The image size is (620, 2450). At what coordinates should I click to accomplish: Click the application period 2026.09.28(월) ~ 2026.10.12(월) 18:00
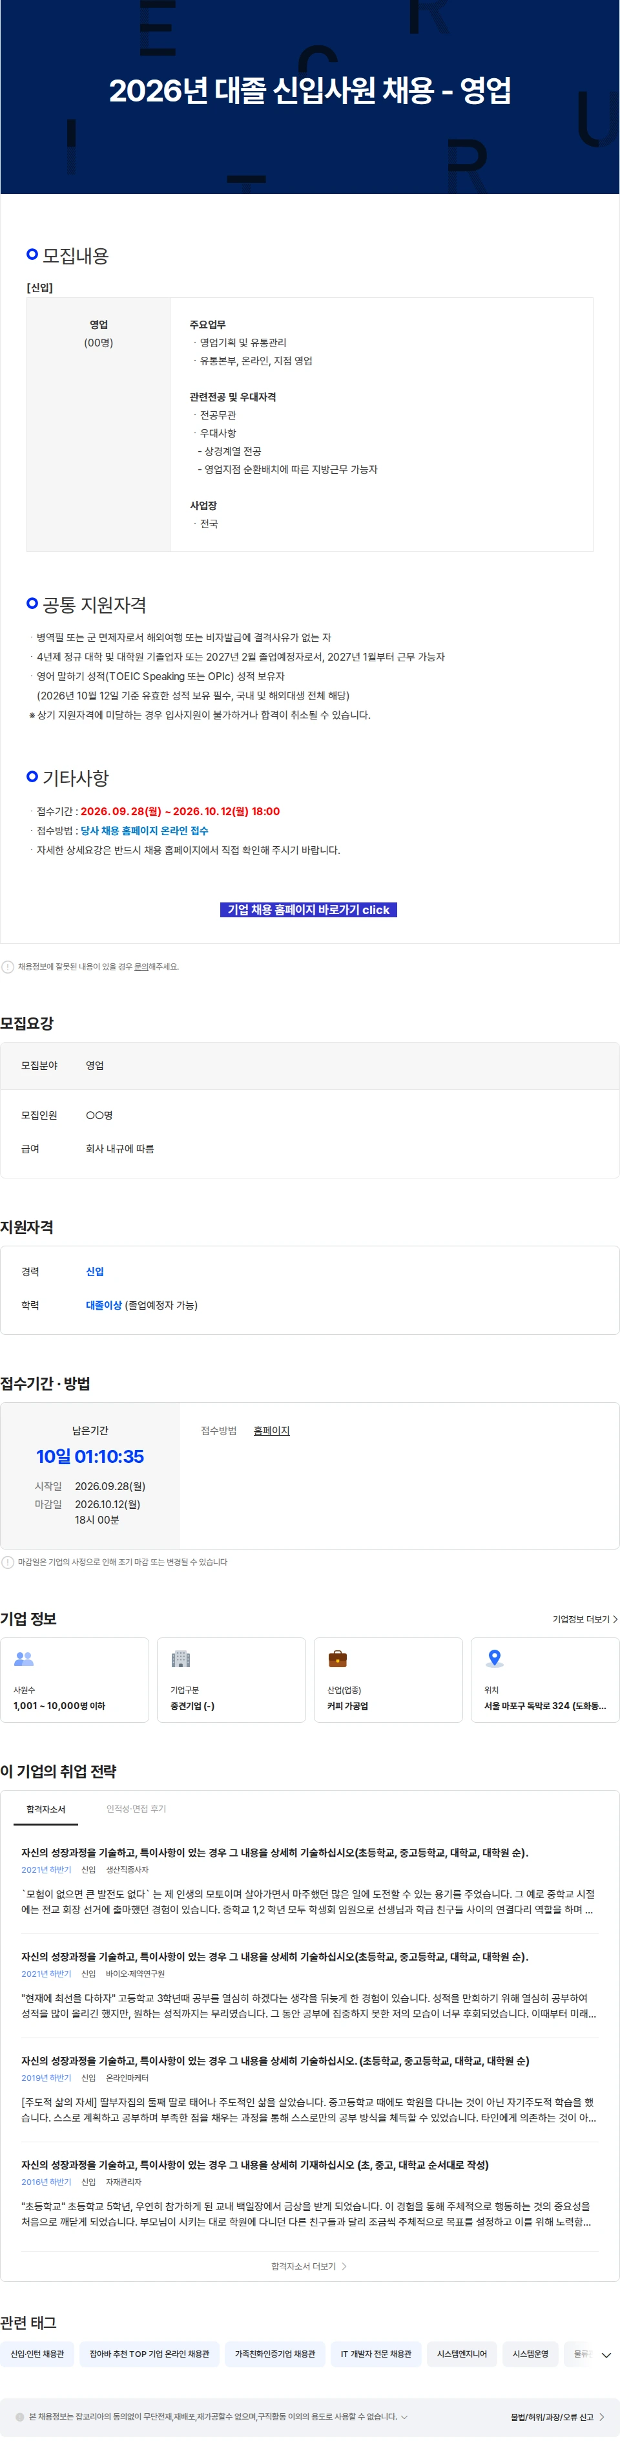[x=180, y=811]
